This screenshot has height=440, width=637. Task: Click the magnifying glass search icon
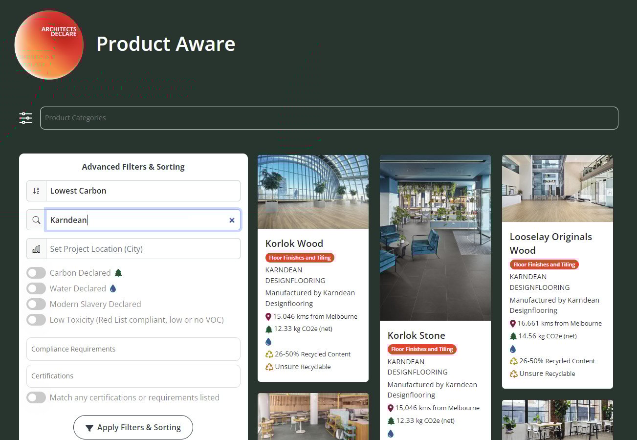coord(36,220)
